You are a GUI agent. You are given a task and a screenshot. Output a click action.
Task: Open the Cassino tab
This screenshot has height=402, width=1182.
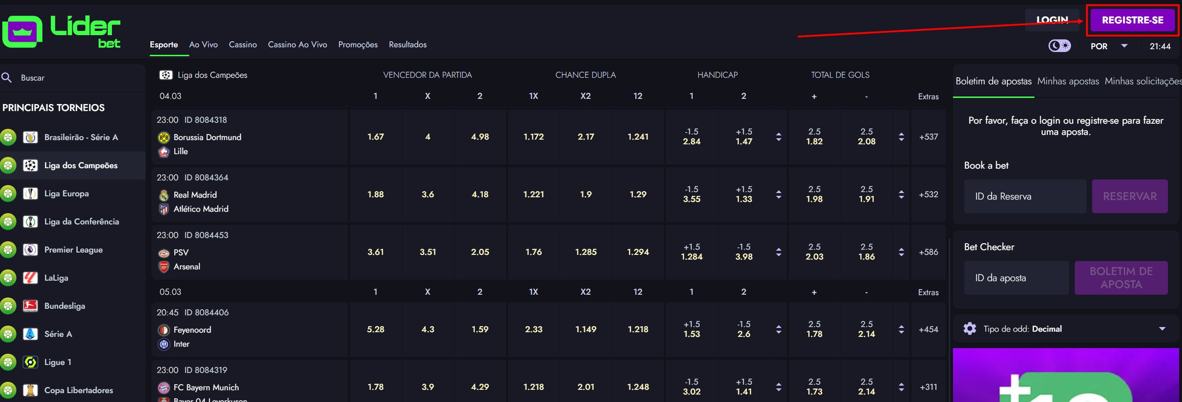pos(243,45)
